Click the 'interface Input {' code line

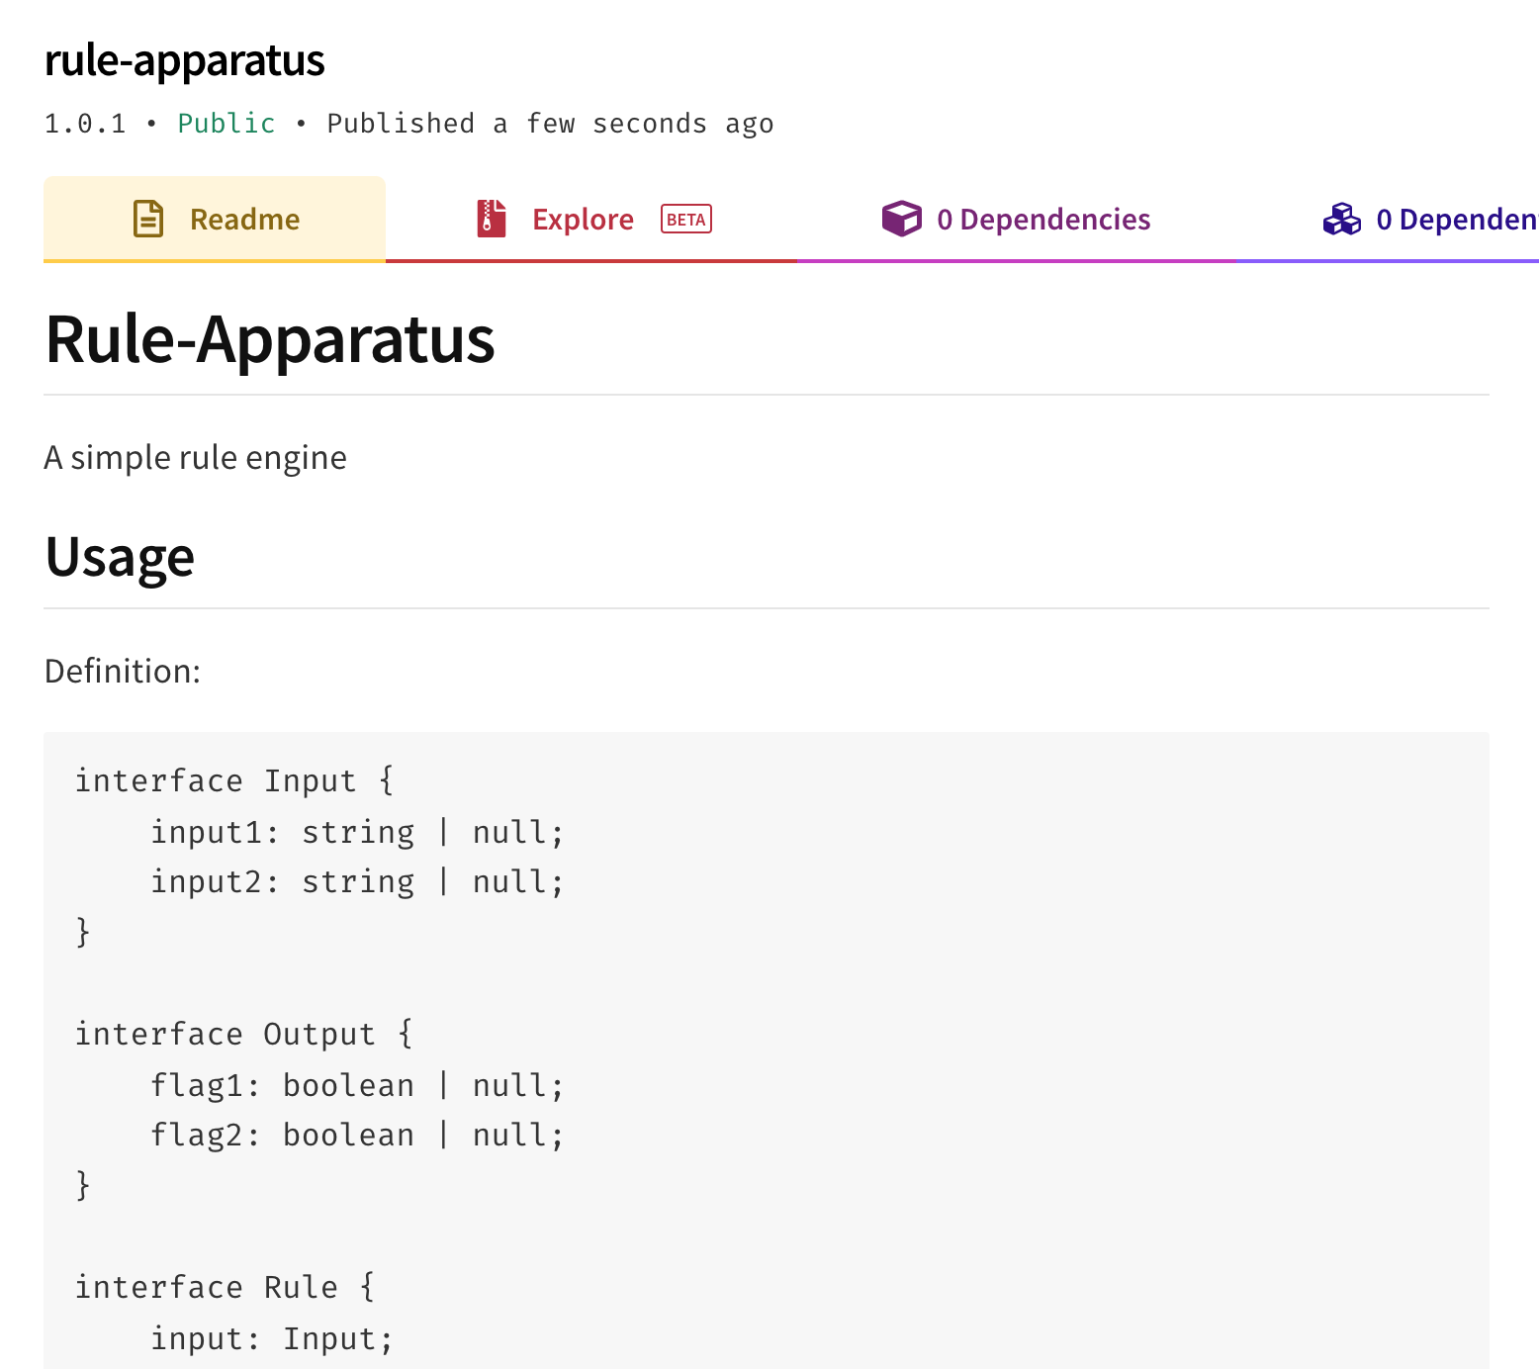234,780
